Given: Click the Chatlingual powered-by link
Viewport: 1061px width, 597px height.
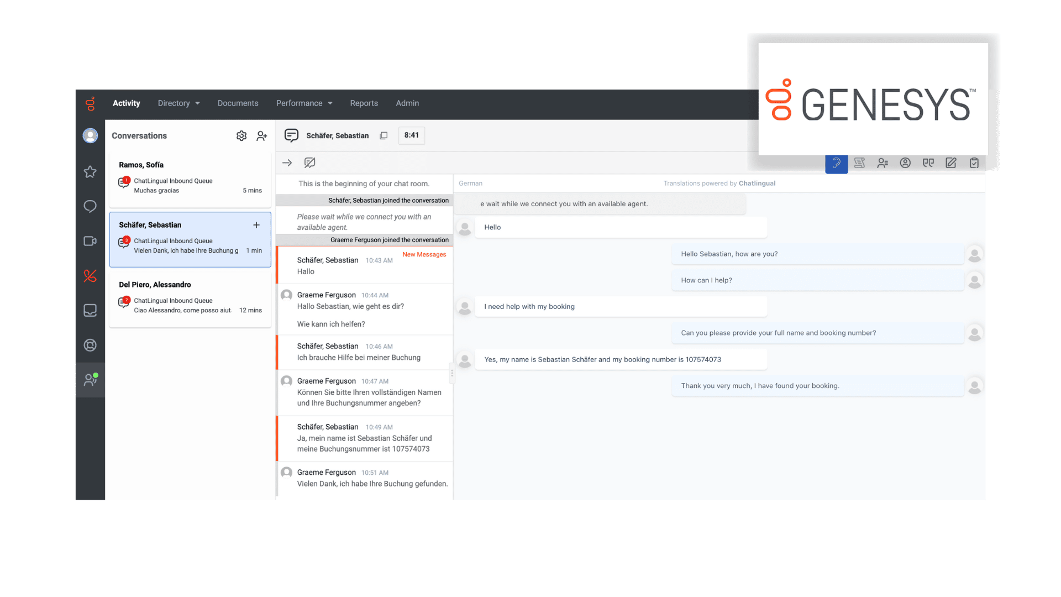Looking at the screenshot, I should (x=757, y=184).
